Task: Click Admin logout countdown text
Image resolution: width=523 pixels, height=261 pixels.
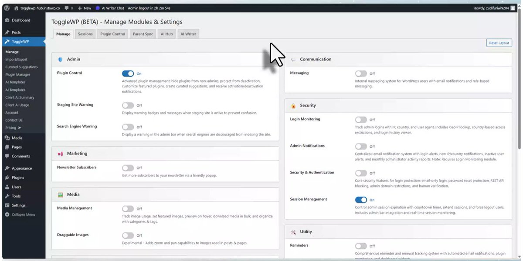Action: [149, 8]
